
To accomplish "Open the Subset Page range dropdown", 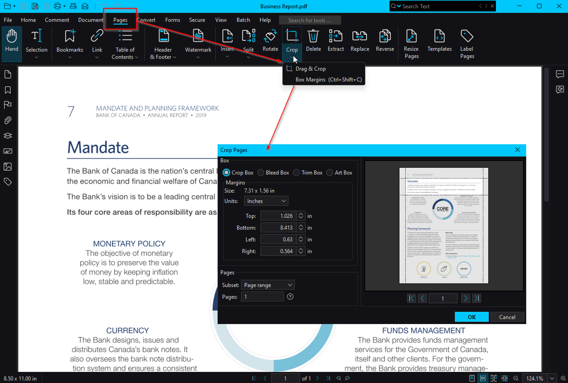I will click(268, 285).
